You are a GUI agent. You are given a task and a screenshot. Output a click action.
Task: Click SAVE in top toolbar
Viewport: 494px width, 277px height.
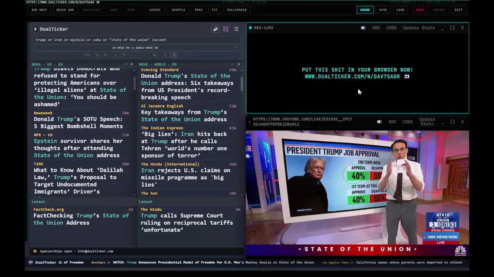pos(383,10)
